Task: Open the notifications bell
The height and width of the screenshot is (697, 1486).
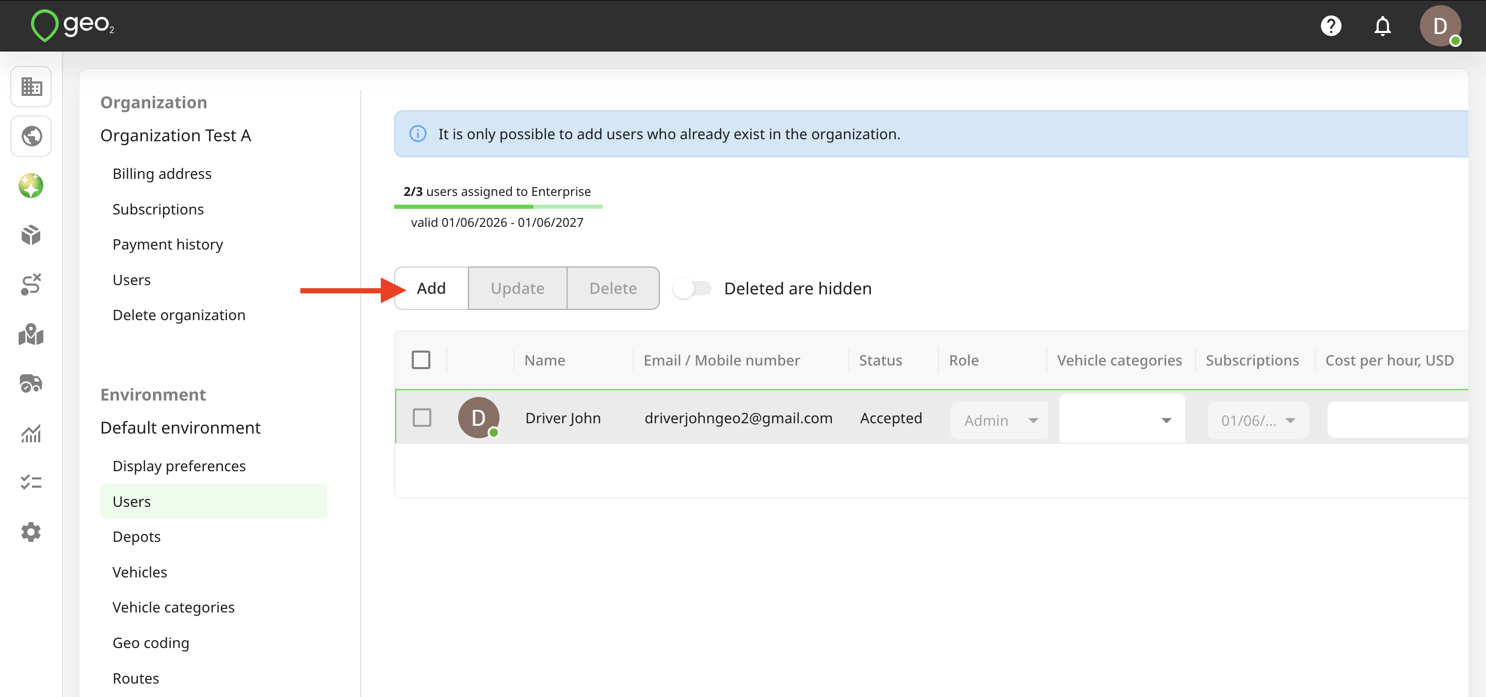Action: [x=1382, y=26]
